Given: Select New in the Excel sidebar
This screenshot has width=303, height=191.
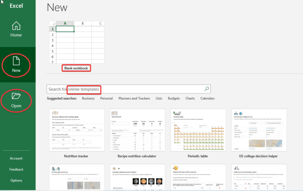Looking at the screenshot, I should [16, 65].
